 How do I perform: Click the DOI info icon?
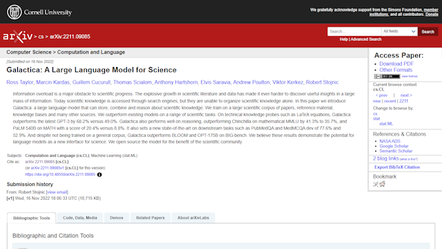click(x=99, y=175)
